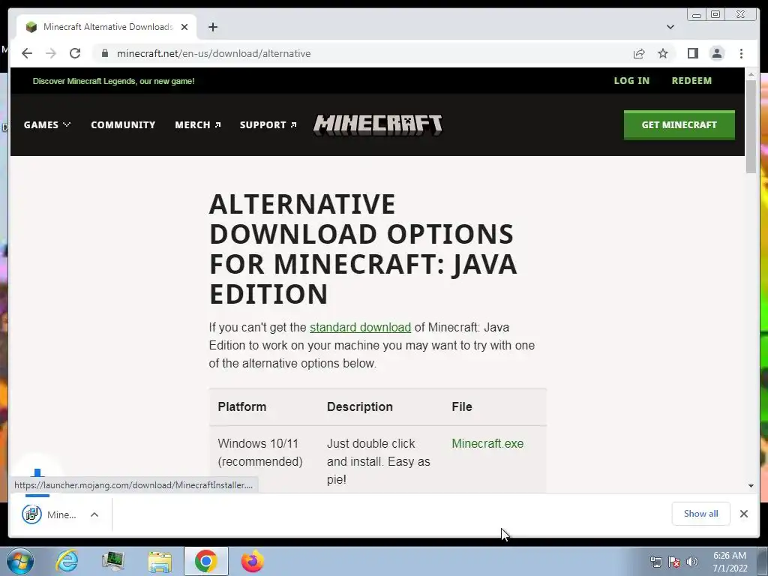Close the downloads bar

[x=743, y=513]
